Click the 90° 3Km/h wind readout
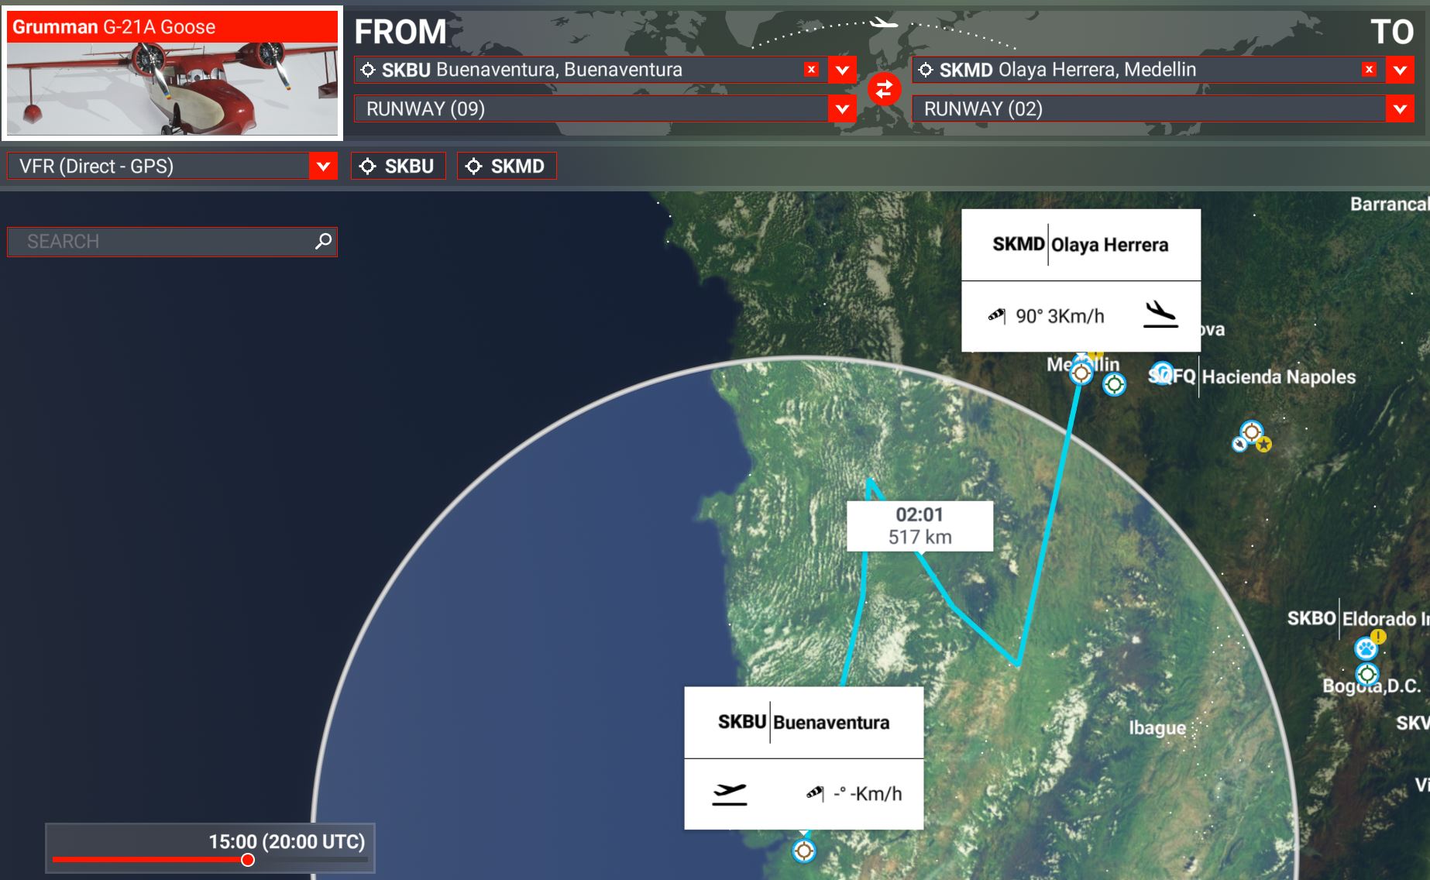The height and width of the screenshot is (880, 1430). (x=1060, y=316)
